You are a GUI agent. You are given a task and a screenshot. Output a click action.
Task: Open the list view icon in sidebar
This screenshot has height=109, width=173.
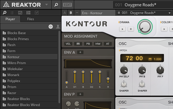[12, 13]
